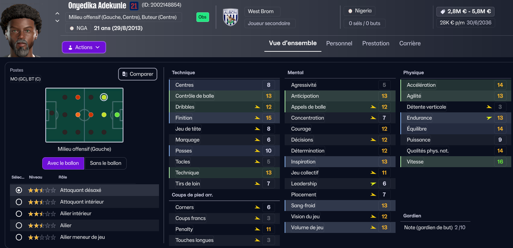
Task: Click the Comparer button
Action: point(138,74)
